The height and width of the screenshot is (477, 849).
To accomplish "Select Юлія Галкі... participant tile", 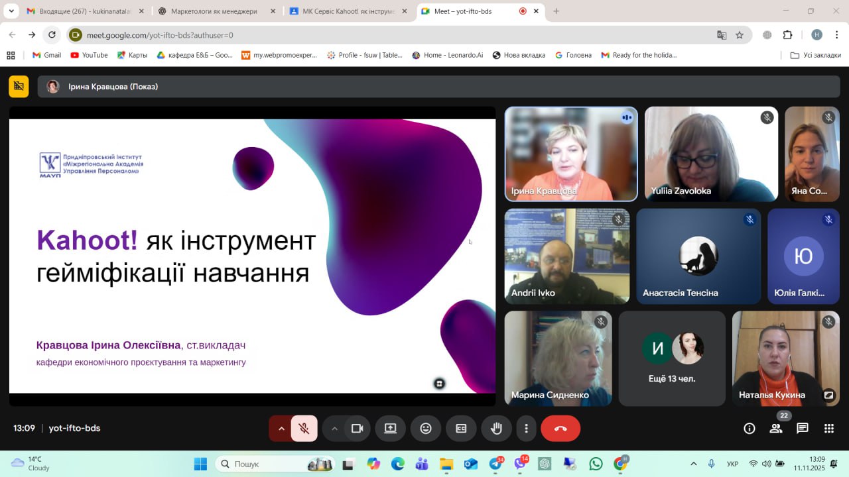I will pos(803,256).
